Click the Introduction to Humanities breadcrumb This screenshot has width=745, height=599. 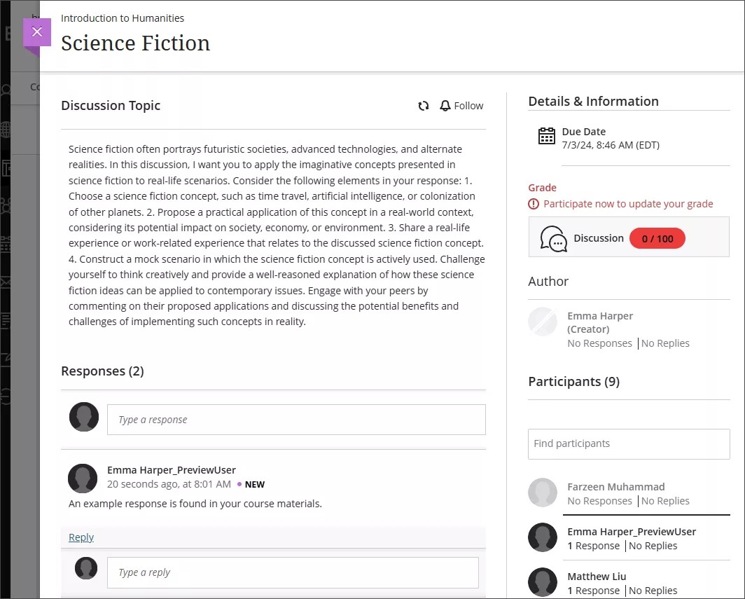tap(123, 18)
